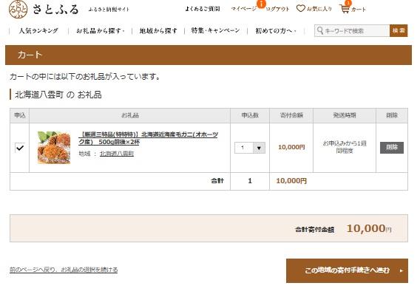This screenshot has height=297, width=420.
Task: Open 地域から探す menu item
Action: (x=158, y=31)
